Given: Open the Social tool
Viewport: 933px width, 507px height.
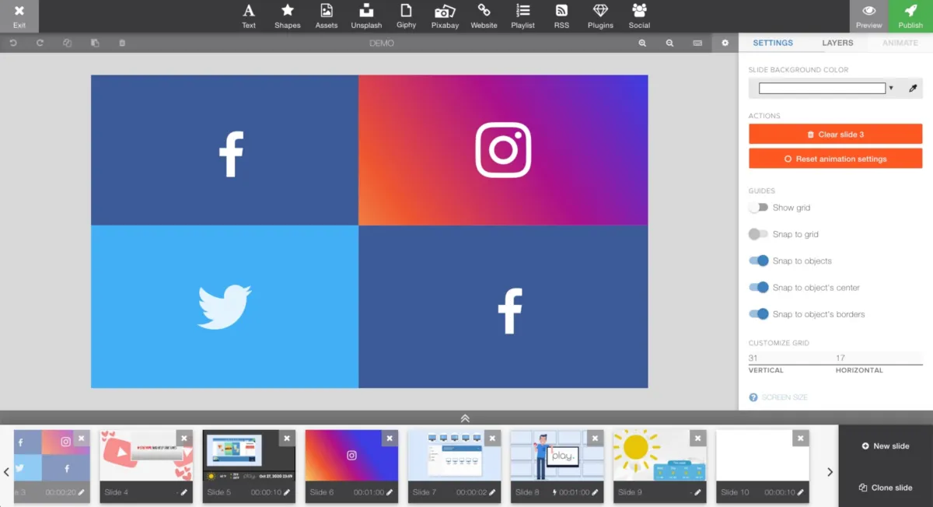Looking at the screenshot, I should [x=639, y=16].
